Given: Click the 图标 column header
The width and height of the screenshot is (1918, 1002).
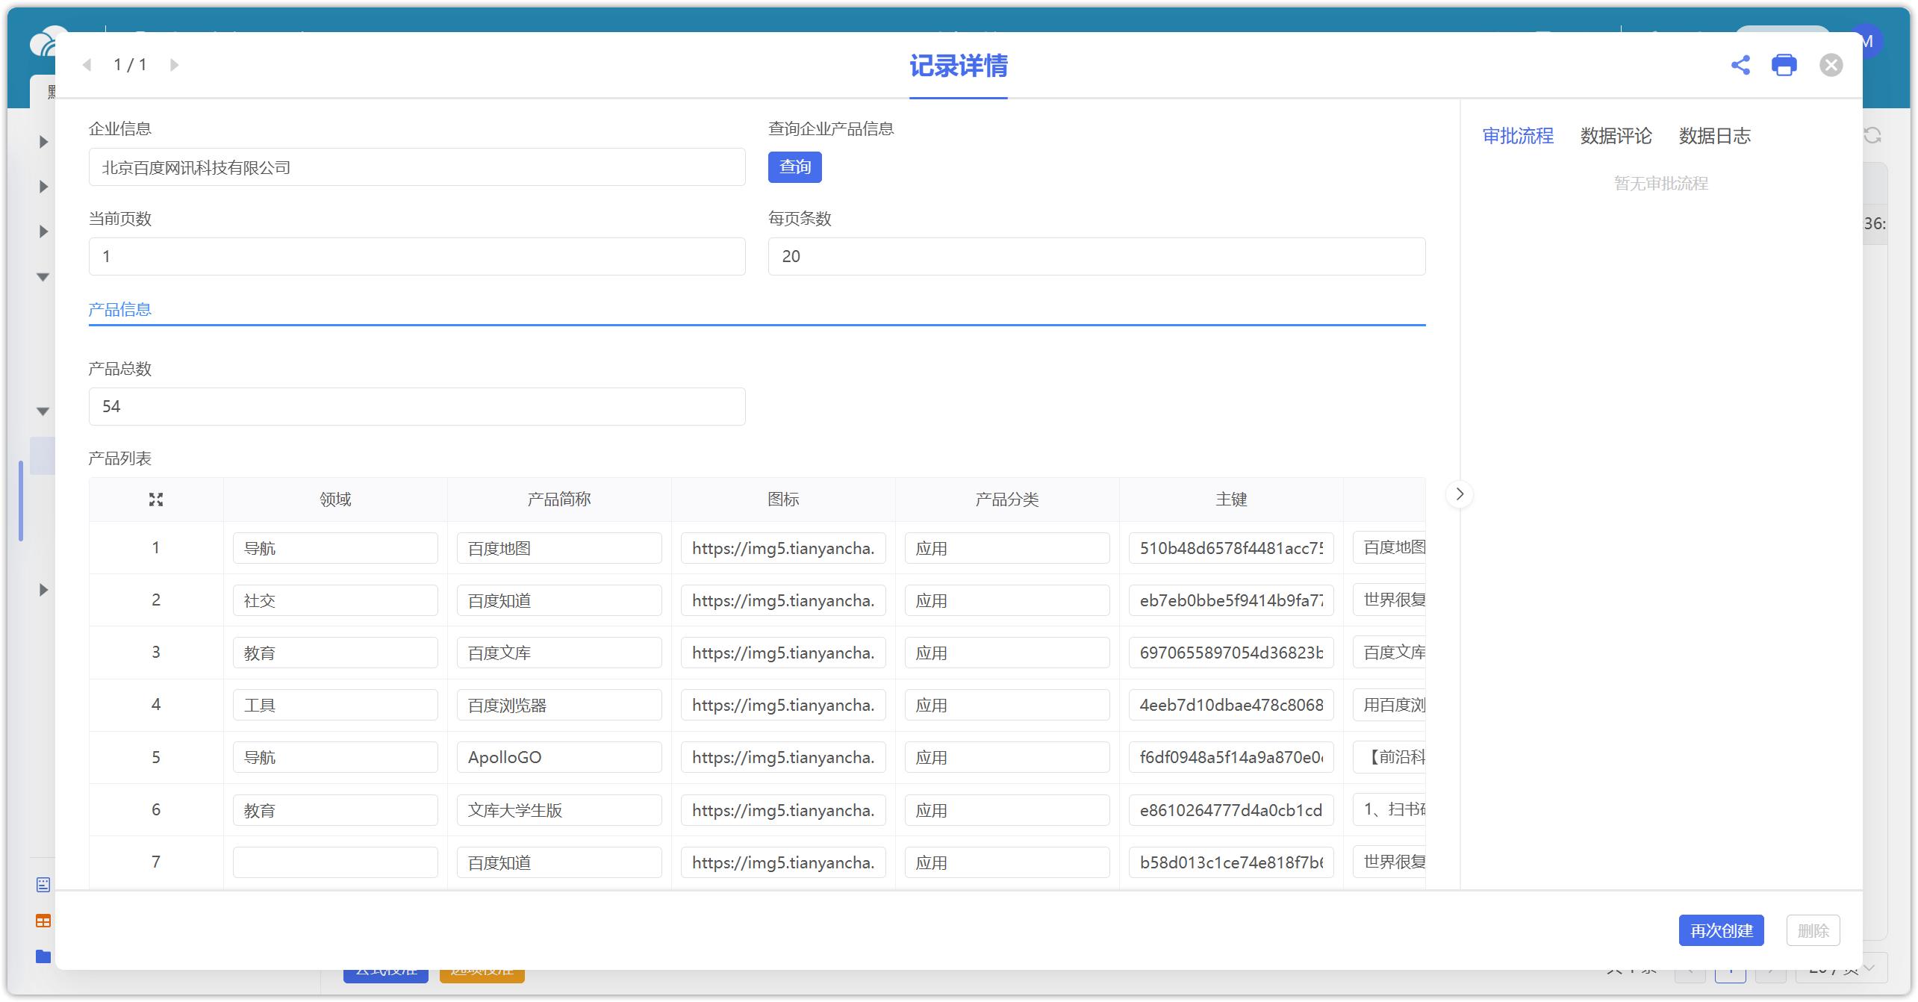Looking at the screenshot, I should pyautogui.click(x=783, y=500).
